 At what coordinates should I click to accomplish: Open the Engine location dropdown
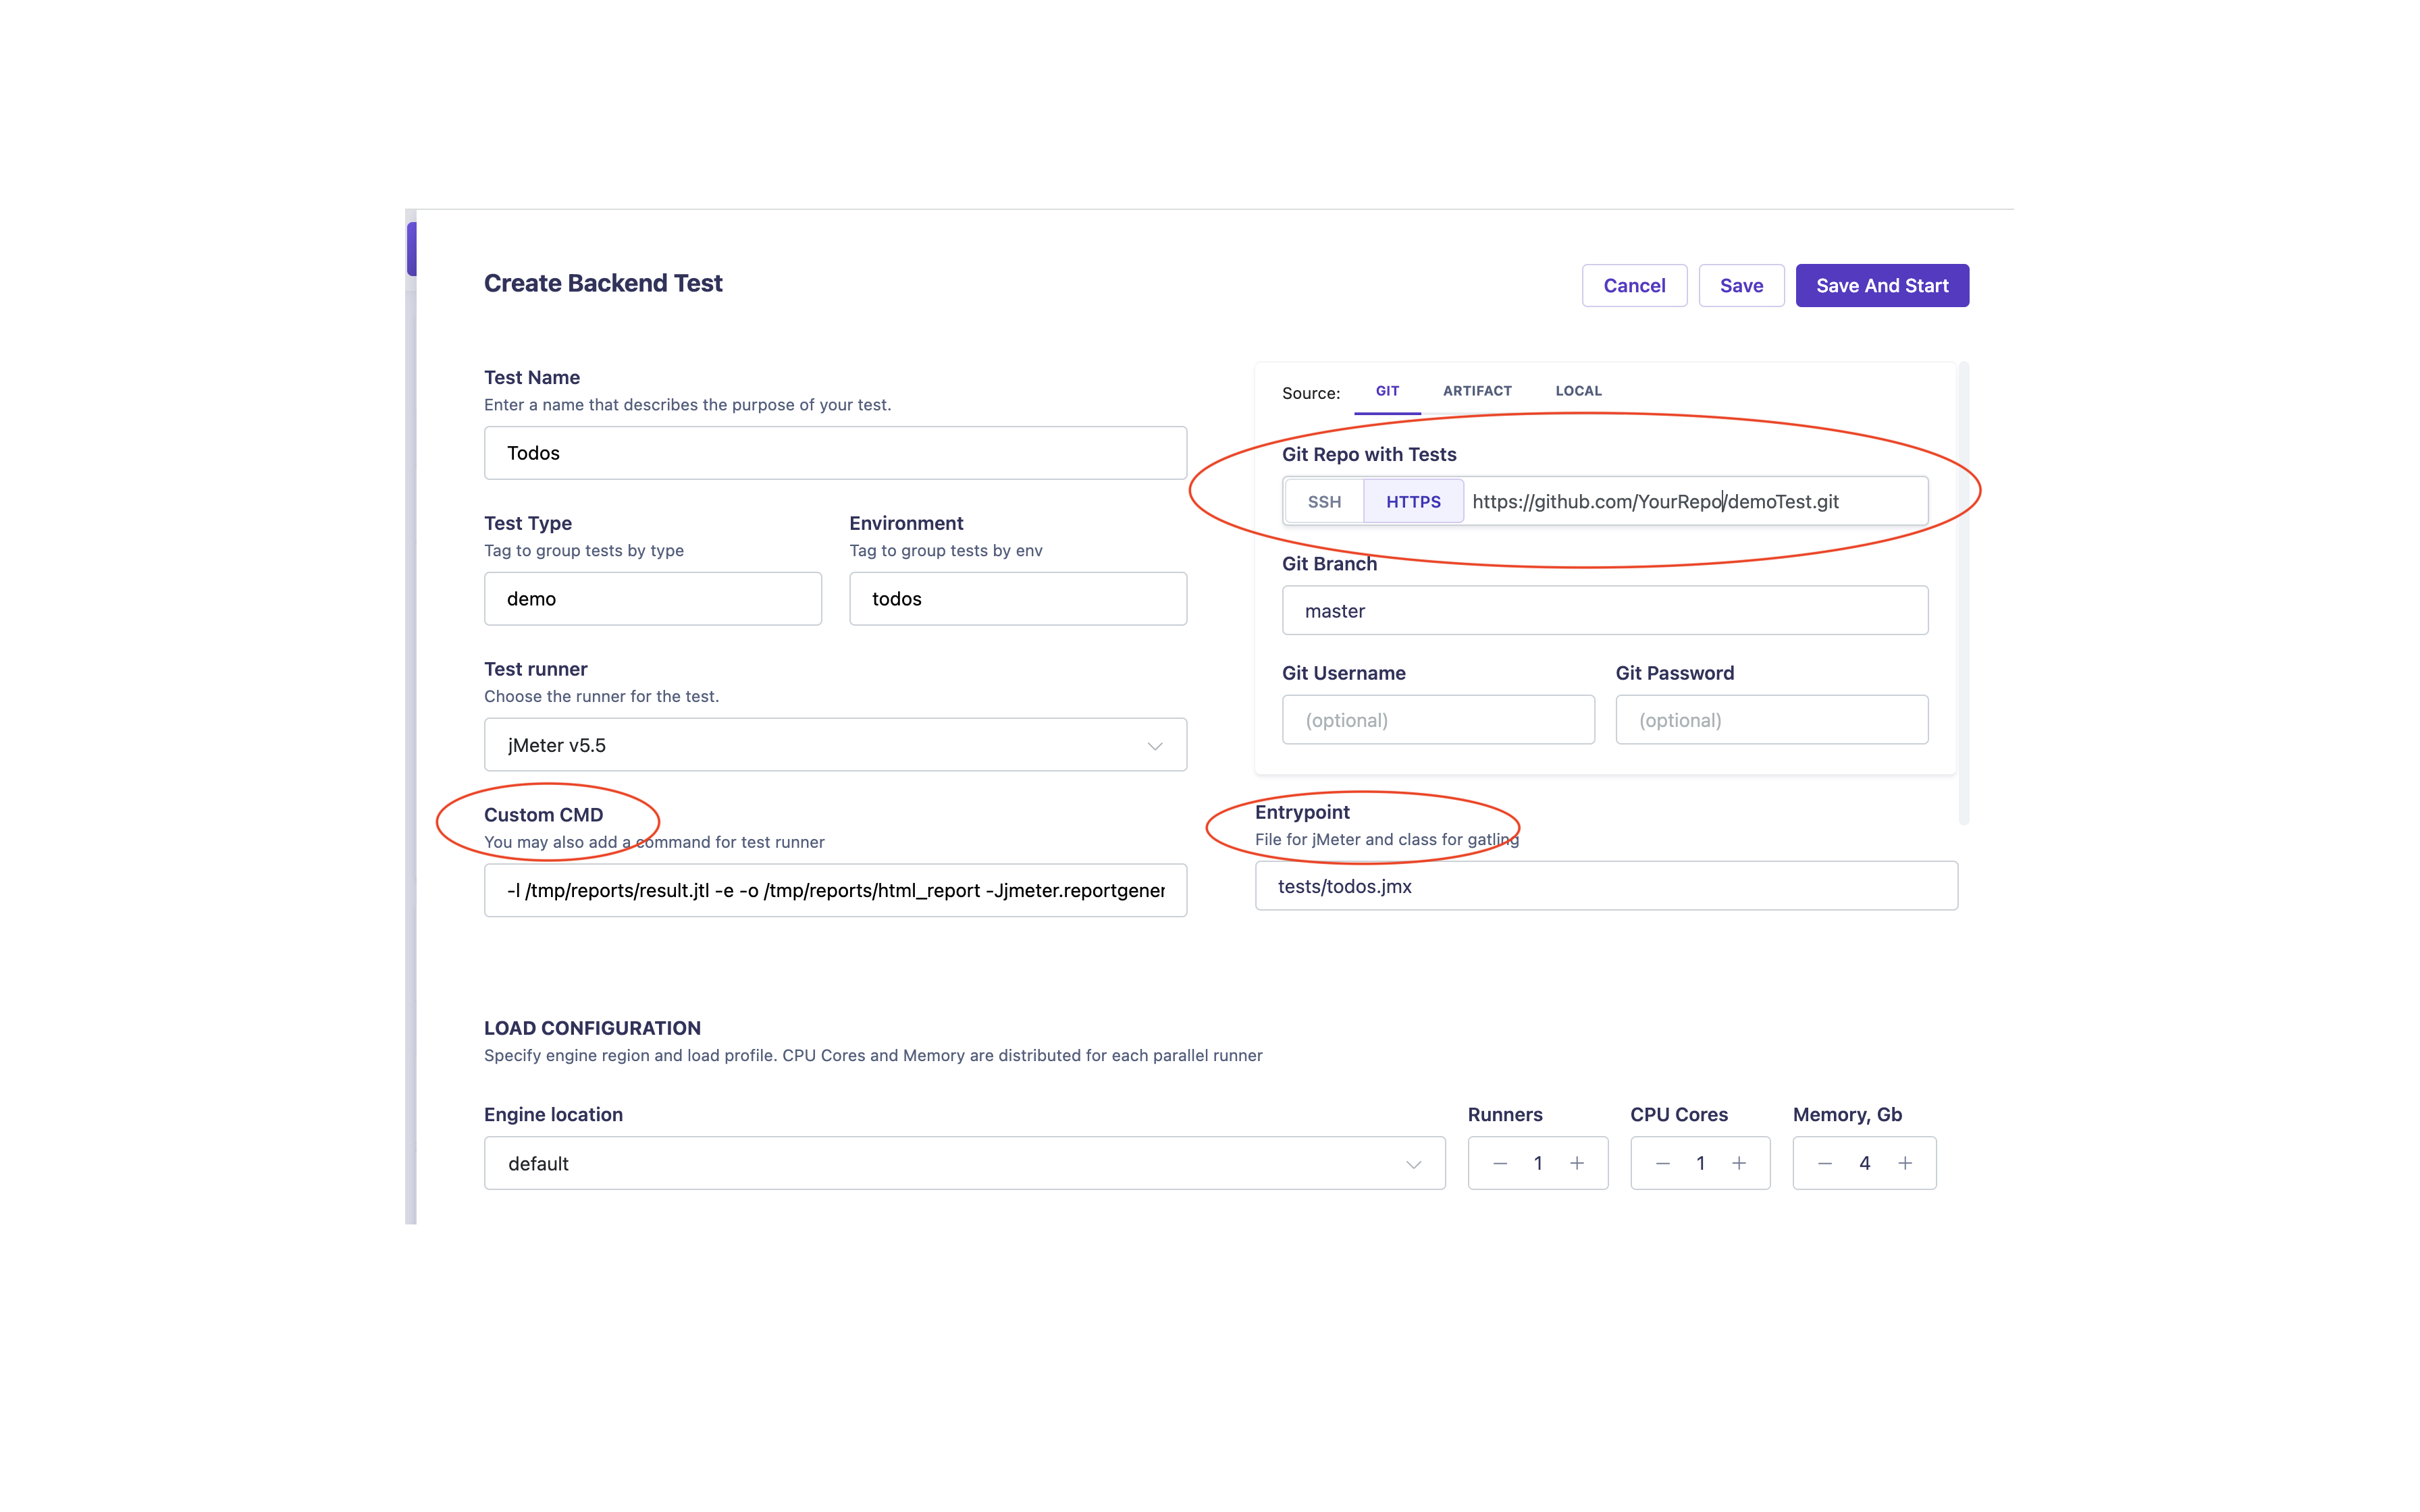click(x=964, y=1163)
